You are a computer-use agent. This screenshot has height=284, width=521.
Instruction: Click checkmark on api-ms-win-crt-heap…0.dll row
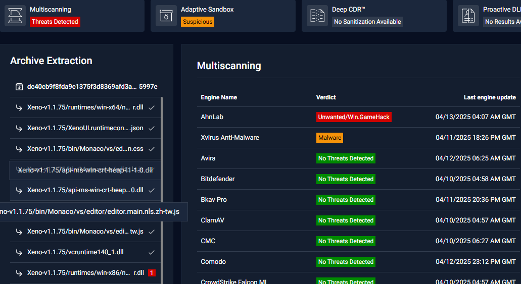coord(152,190)
